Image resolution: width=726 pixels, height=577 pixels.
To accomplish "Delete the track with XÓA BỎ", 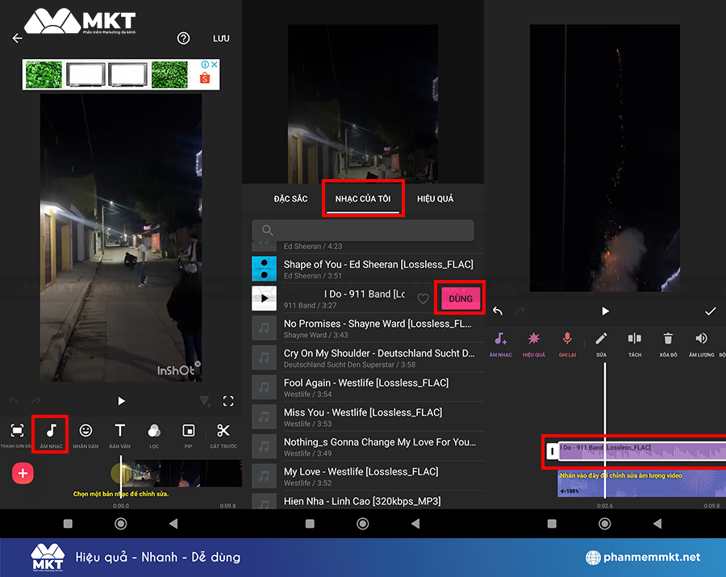I will [668, 344].
